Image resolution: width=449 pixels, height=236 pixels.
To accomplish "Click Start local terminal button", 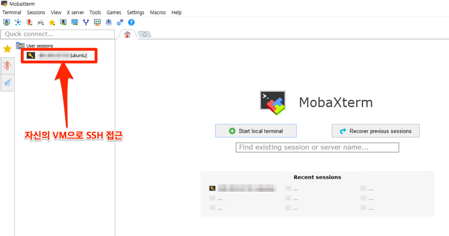I will coord(256,131).
